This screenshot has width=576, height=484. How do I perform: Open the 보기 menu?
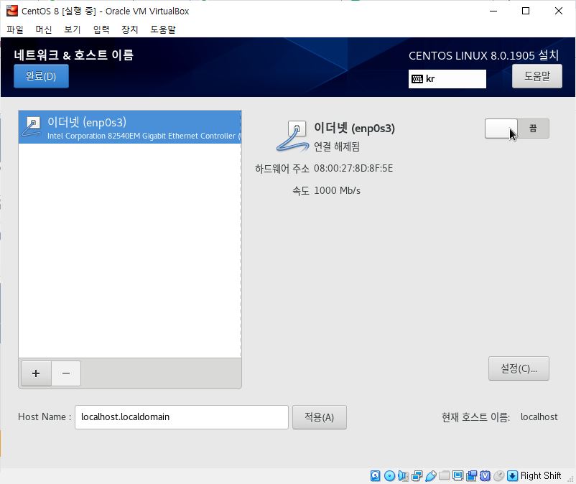(x=72, y=29)
